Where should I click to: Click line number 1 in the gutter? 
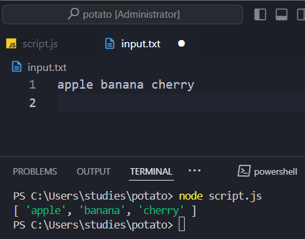[x=32, y=85]
